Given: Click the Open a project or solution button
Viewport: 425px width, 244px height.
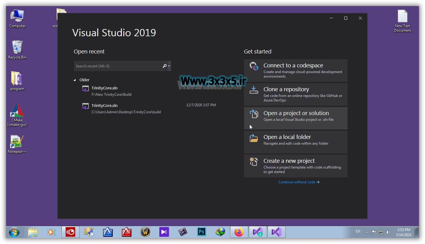Looking at the screenshot, I should click(x=296, y=118).
